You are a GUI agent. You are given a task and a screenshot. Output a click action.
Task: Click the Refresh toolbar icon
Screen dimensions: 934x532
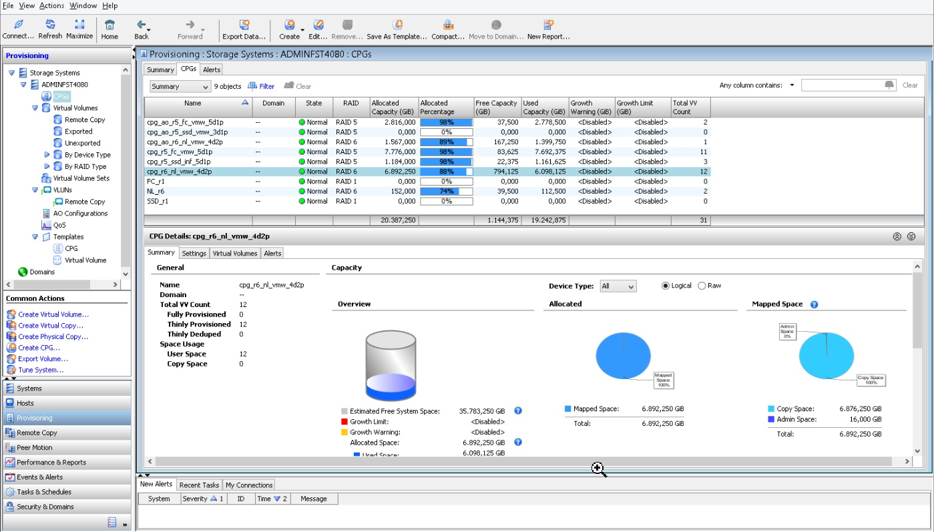click(x=50, y=25)
